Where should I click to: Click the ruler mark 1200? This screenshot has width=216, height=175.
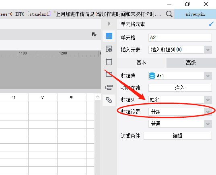click(x=63, y=53)
